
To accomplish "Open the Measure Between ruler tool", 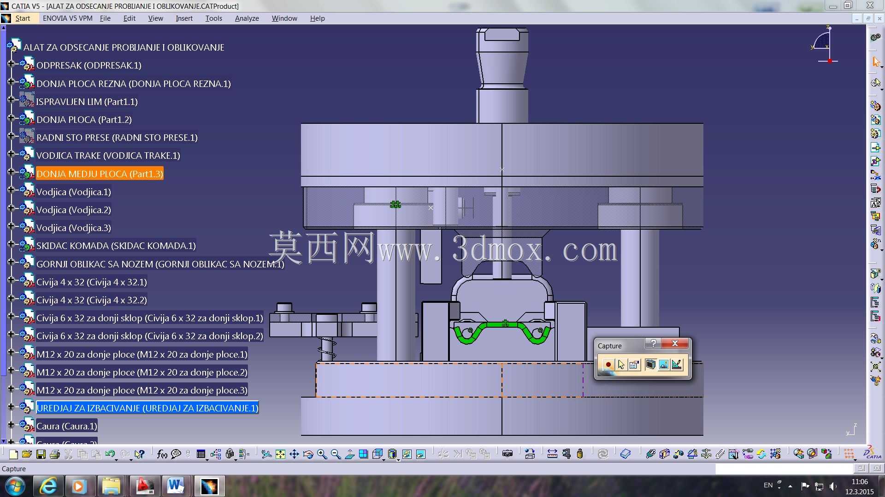I will 552,454.
